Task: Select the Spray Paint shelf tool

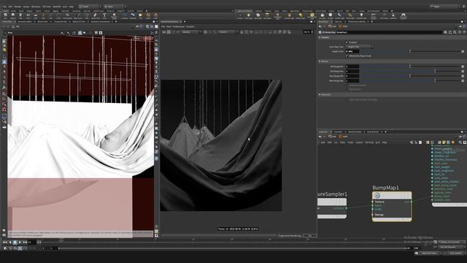Action: 96,16
